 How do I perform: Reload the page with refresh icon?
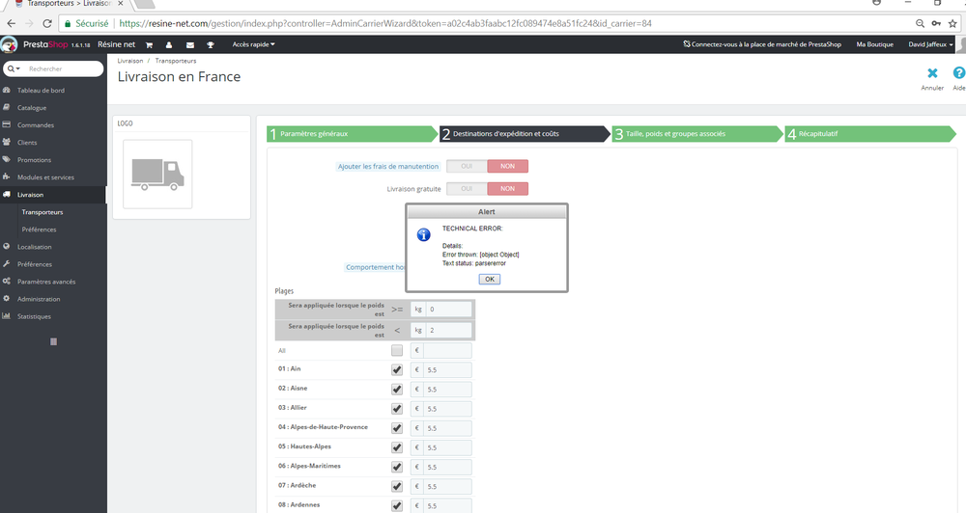[x=47, y=23]
